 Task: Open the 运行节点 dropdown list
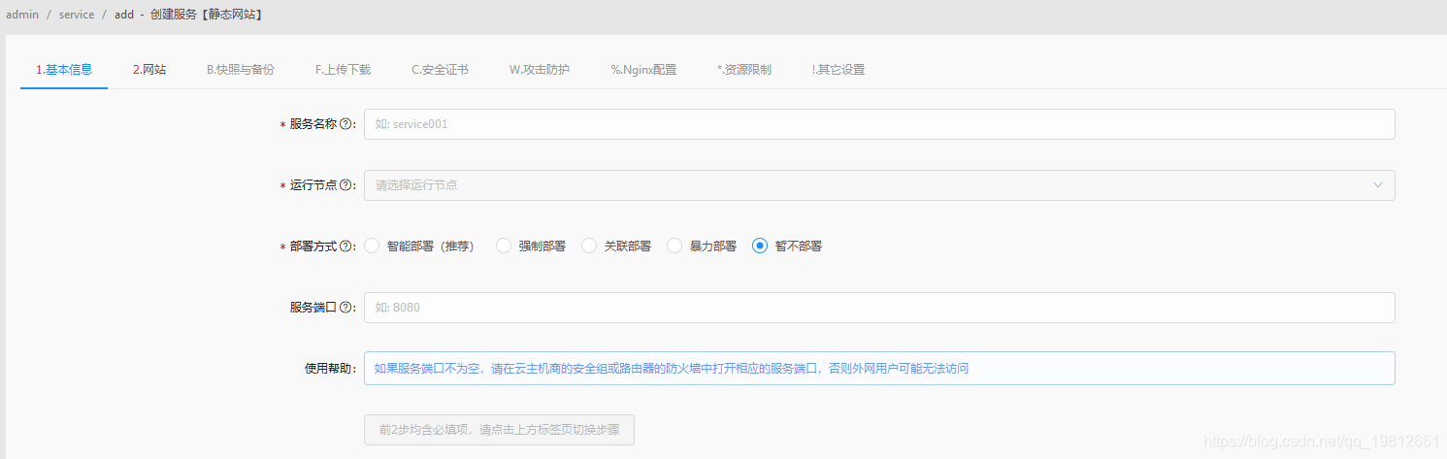coord(879,185)
